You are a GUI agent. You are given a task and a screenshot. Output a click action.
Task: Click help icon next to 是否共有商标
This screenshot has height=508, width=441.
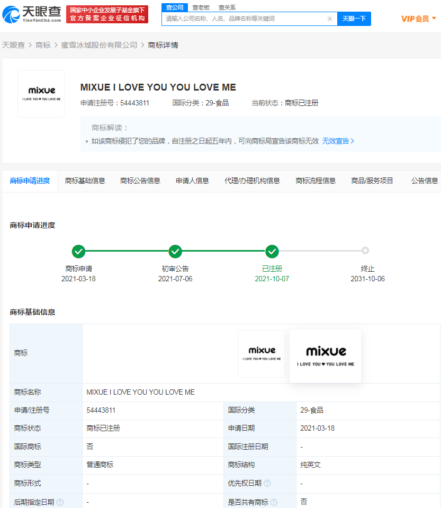coord(274,502)
